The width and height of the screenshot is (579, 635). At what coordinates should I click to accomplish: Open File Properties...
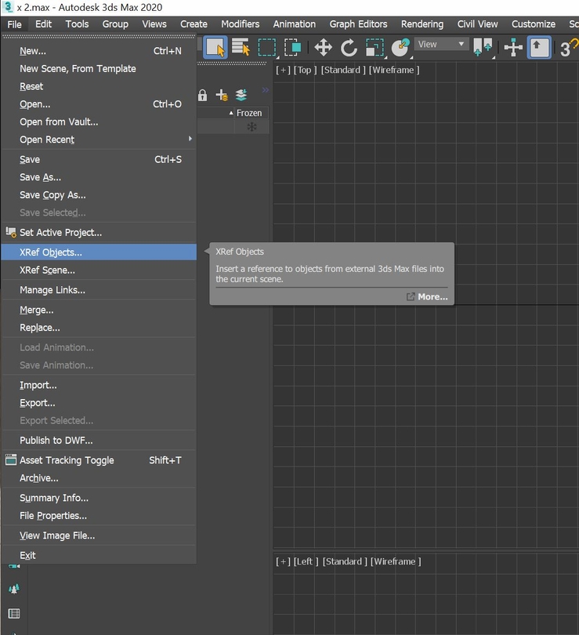coord(100,516)
